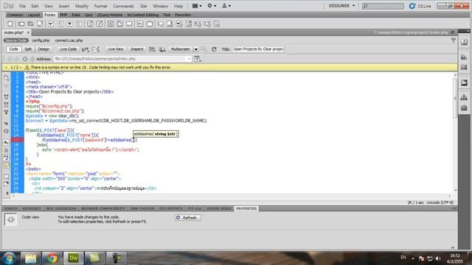This screenshot has height=265, width=472.
Task: Insert Spry Validation Checkbox
Action: click(179, 24)
